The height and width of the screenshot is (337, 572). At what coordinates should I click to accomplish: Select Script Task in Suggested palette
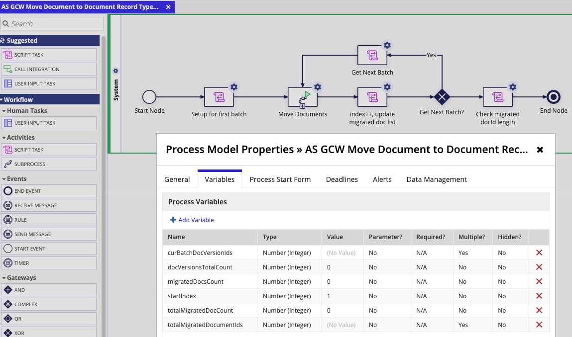tap(49, 55)
